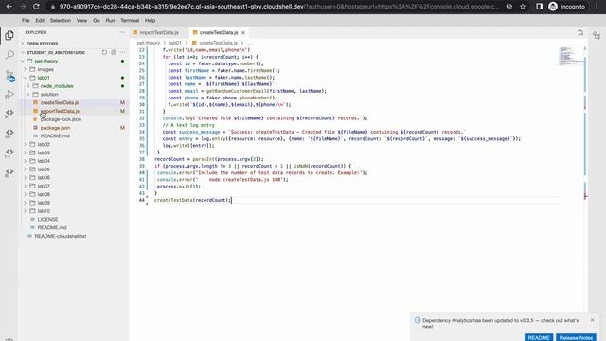Click the Cloud Code API icon in activity bar
Screen dimensions: 606x341
click(x=9, y=134)
